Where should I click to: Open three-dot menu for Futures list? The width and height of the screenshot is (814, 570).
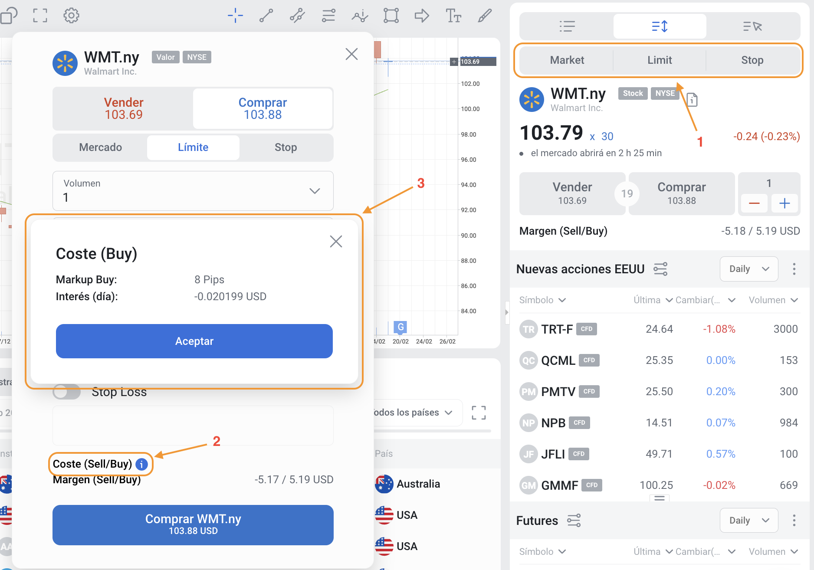click(794, 521)
